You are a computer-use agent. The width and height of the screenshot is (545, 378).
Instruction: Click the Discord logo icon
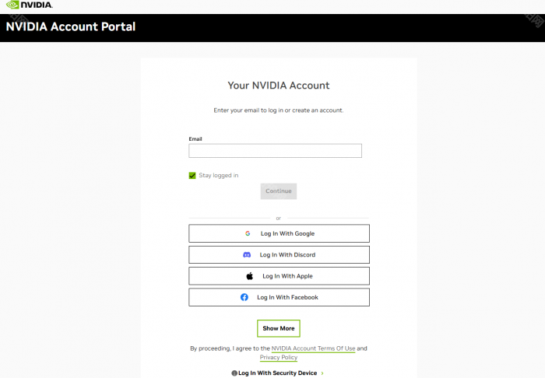point(247,255)
